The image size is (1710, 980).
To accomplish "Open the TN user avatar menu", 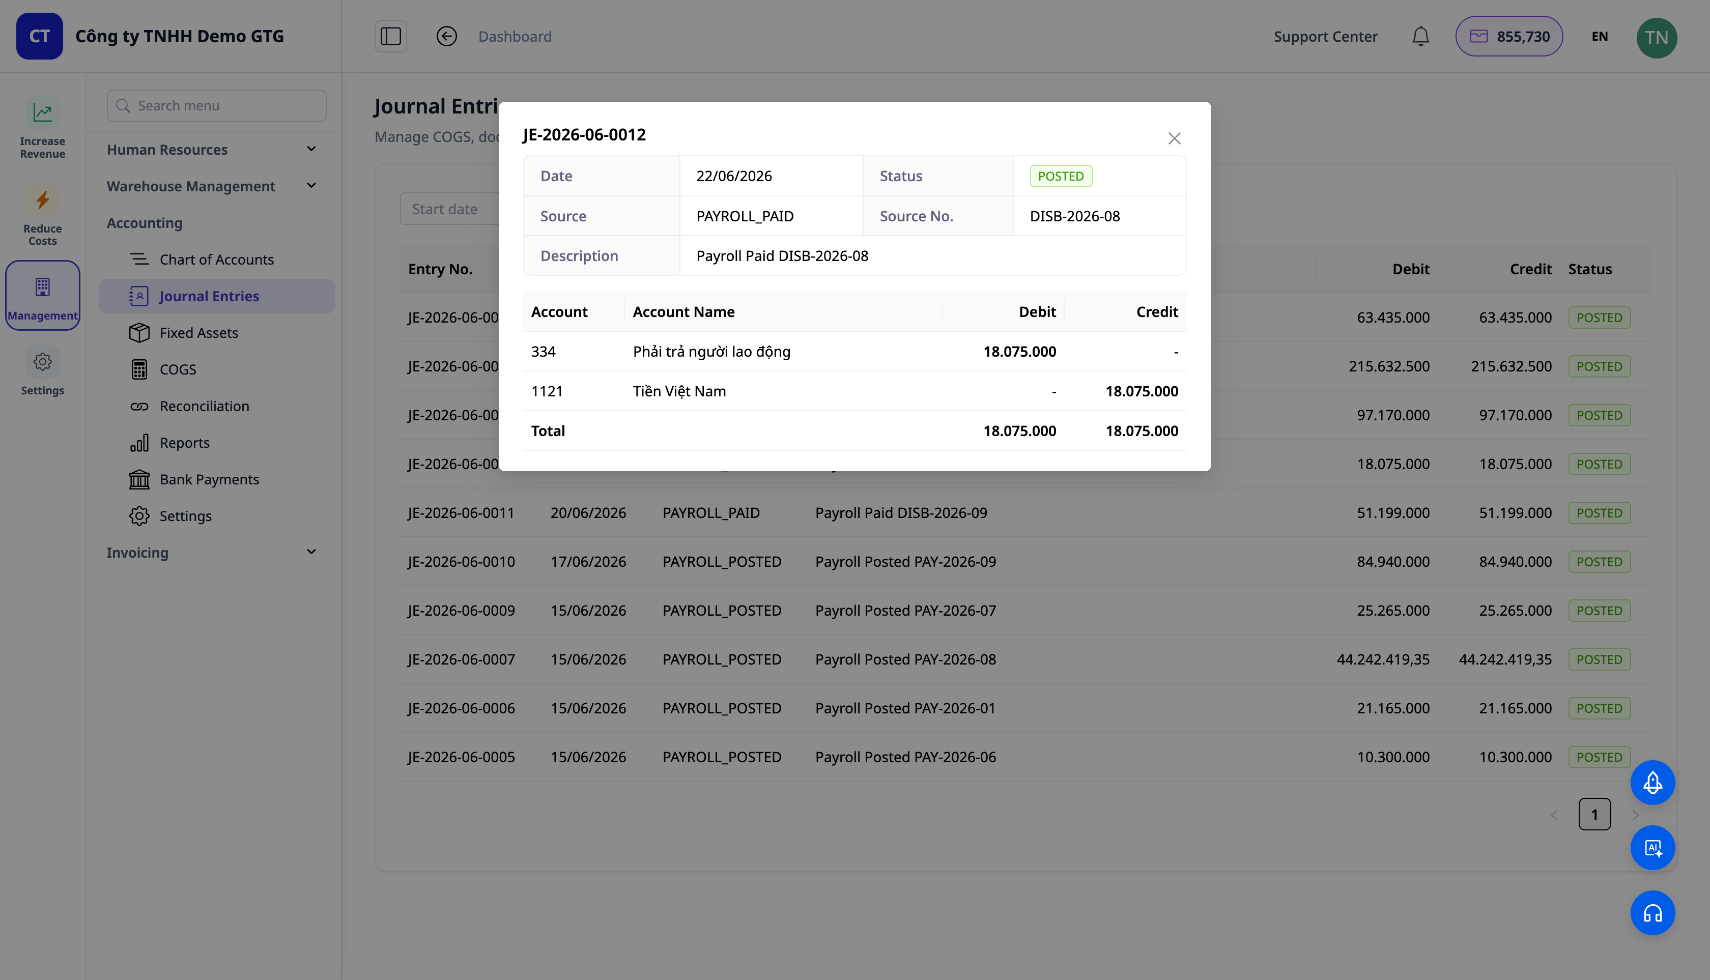I will tap(1656, 38).
